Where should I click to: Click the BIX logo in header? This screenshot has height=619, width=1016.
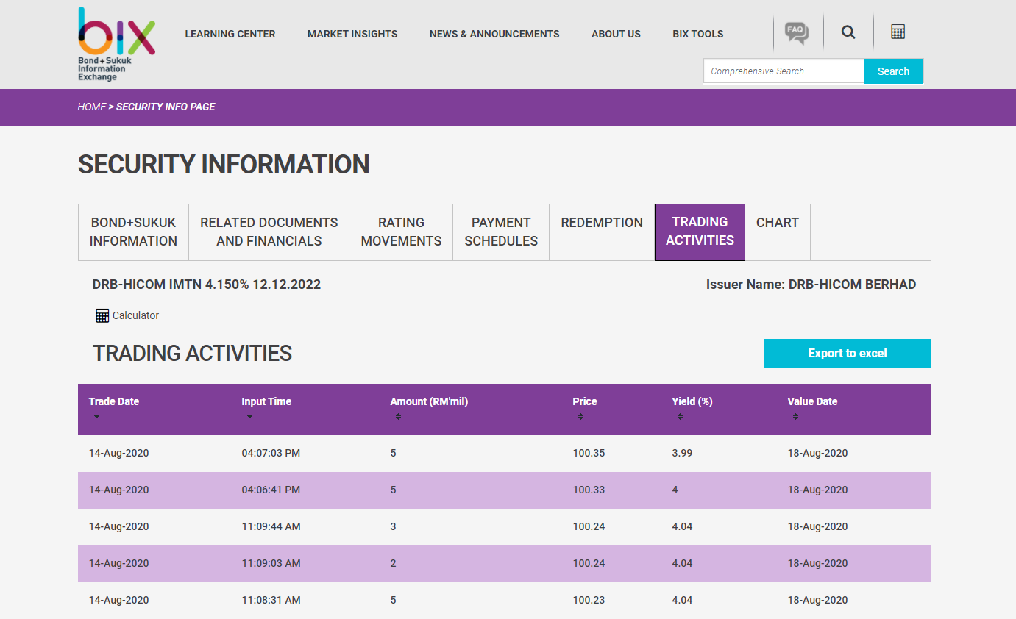pos(116,43)
